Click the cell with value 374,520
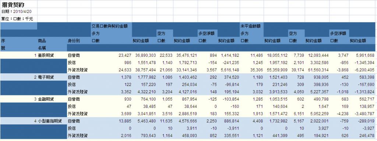The width and height of the screenshot is (377, 141). [232, 77]
